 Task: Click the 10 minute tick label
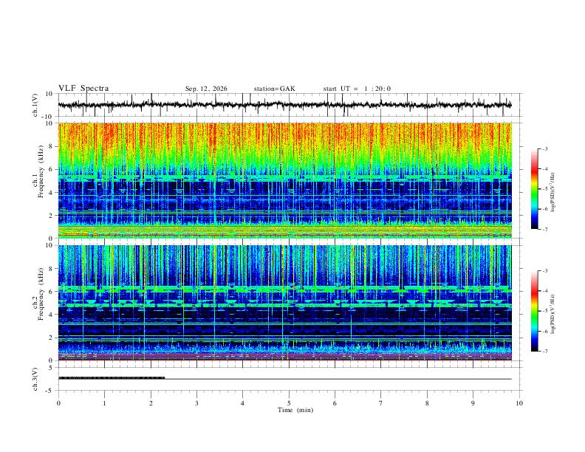[x=519, y=403]
